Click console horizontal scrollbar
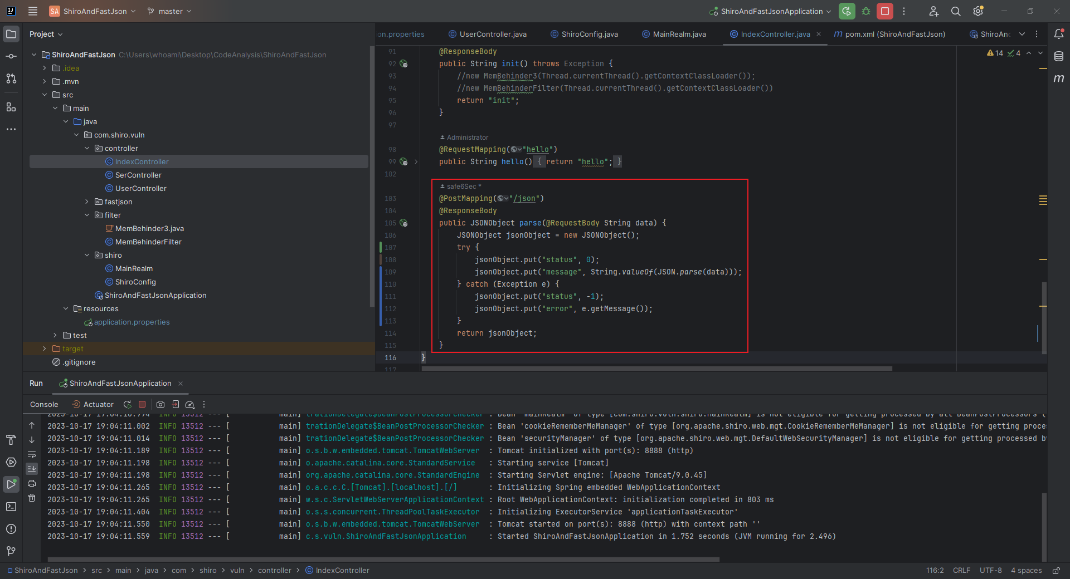The width and height of the screenshot is (1070, 579). (x=383, y=560)
